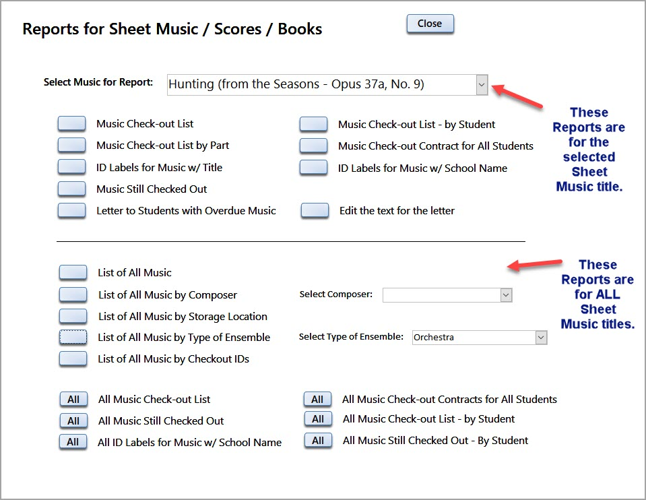Click All button for All Music Check-out Contracts
The image size is (646, 500).
point(317,399)
